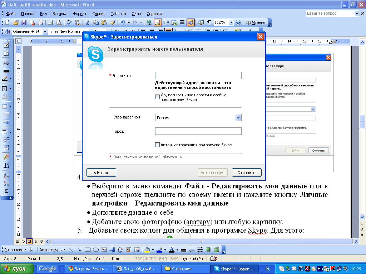Switch to Созвездия folder in taskbar
Viewport: 366px width, 274px height.
coord(186,269)
